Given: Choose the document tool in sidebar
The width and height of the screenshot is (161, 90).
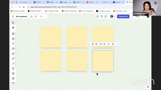Looking at the screenshot, I should 13,39.
